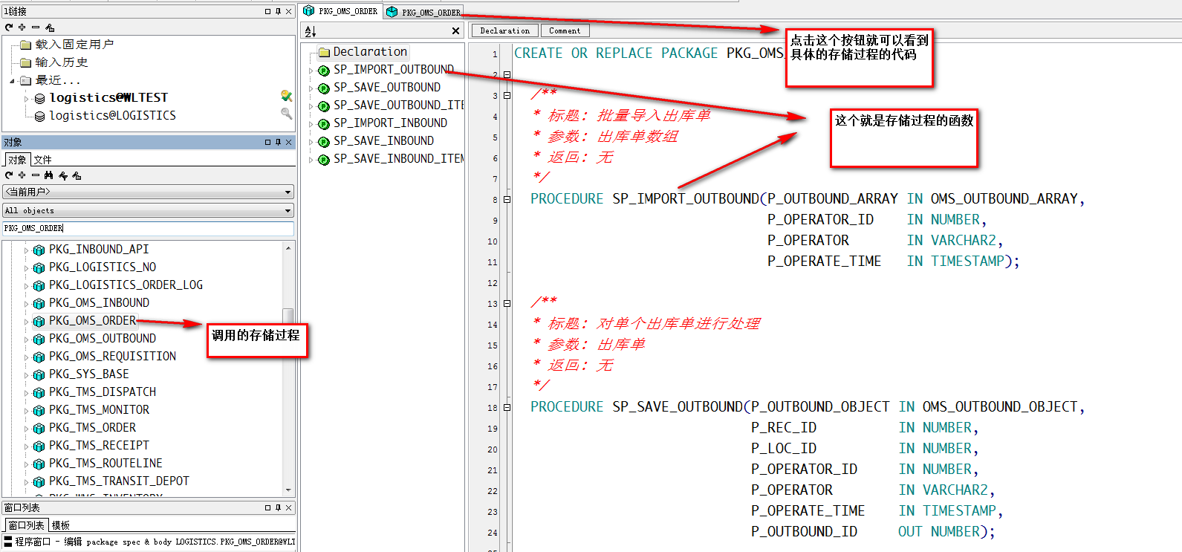
Task: Collapse code fold at line 3 comment
Action: point(507,96)
